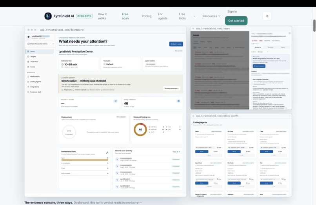316x205 pixels.
Task: Click the activity icon of the Aug 3 scan
Action: click(117, 166)
